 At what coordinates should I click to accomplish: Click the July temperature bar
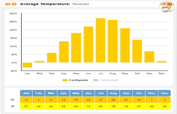(x=100, y=40)
